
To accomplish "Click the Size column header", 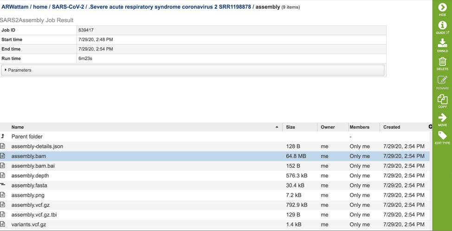I will (x=291, y=127).
